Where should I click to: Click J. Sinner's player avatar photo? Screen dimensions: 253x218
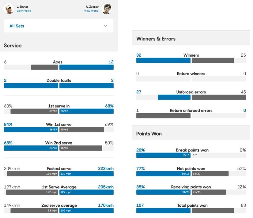tap(9, 9)
